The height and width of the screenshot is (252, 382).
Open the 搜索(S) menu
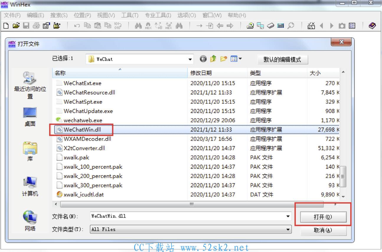pyautogui.click(x=59, y=15)
